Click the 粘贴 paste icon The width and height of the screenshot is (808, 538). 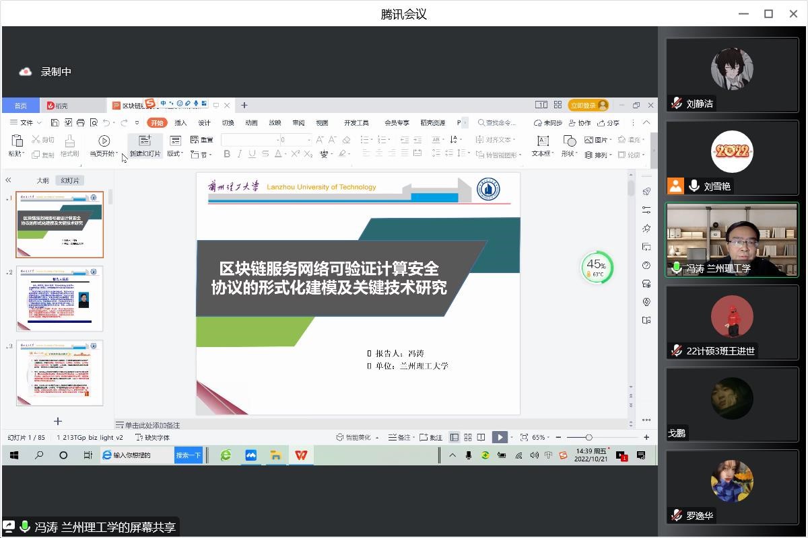(x=18, y=141)
